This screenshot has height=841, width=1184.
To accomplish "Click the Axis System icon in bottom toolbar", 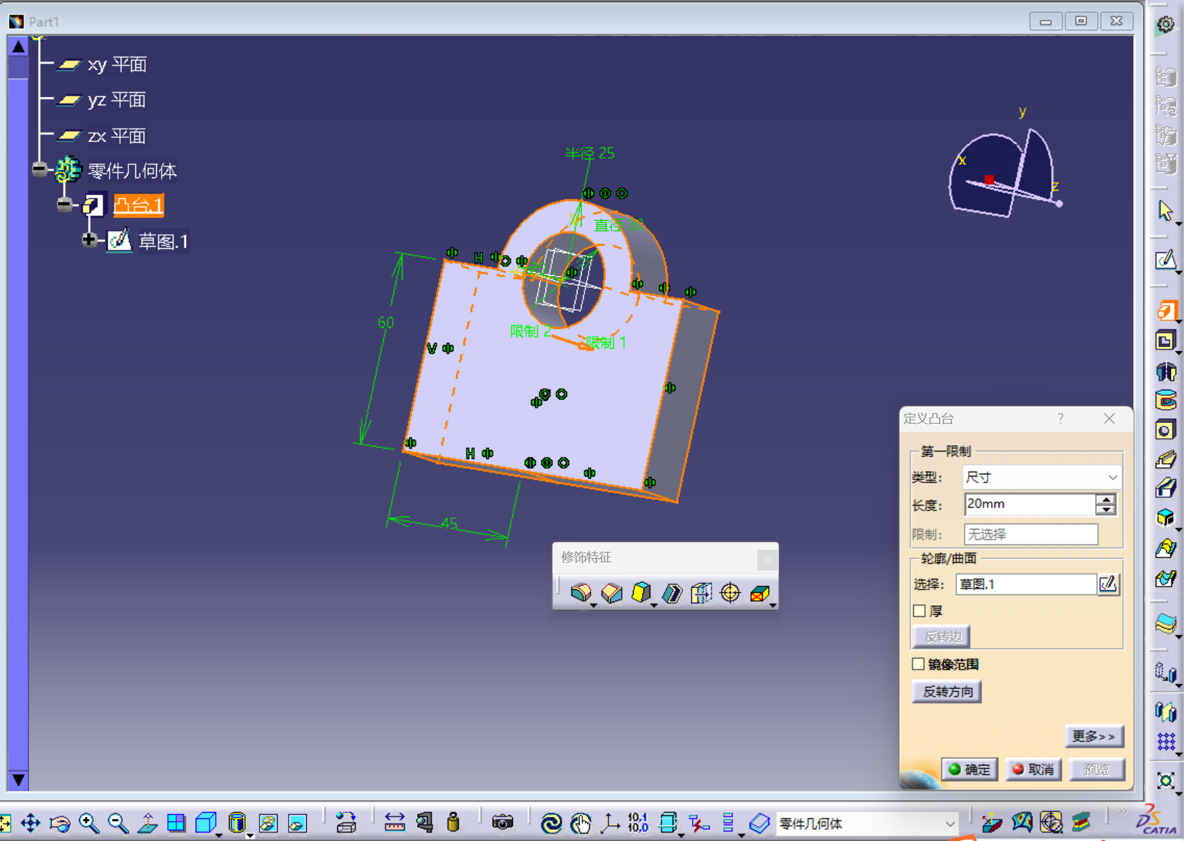I will pos(610,823).
